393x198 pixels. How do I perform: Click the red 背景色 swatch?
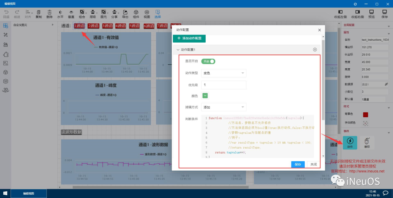366,115
